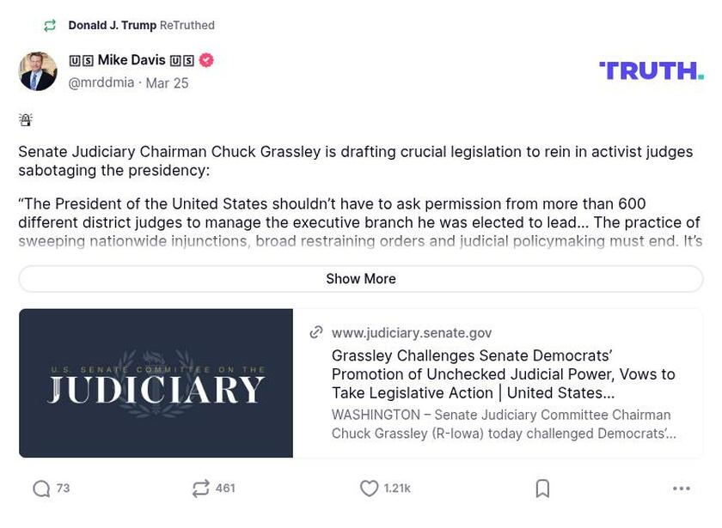Expand post with Show More button

point(361,279)
